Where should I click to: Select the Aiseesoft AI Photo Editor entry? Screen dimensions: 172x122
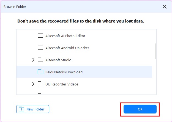click(x=65, y=36)
